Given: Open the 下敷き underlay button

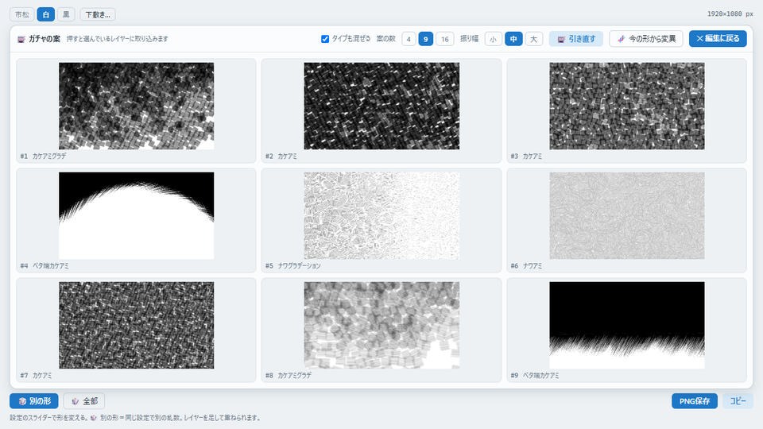Looking at the screenshot, I should [x=98, y=14].
